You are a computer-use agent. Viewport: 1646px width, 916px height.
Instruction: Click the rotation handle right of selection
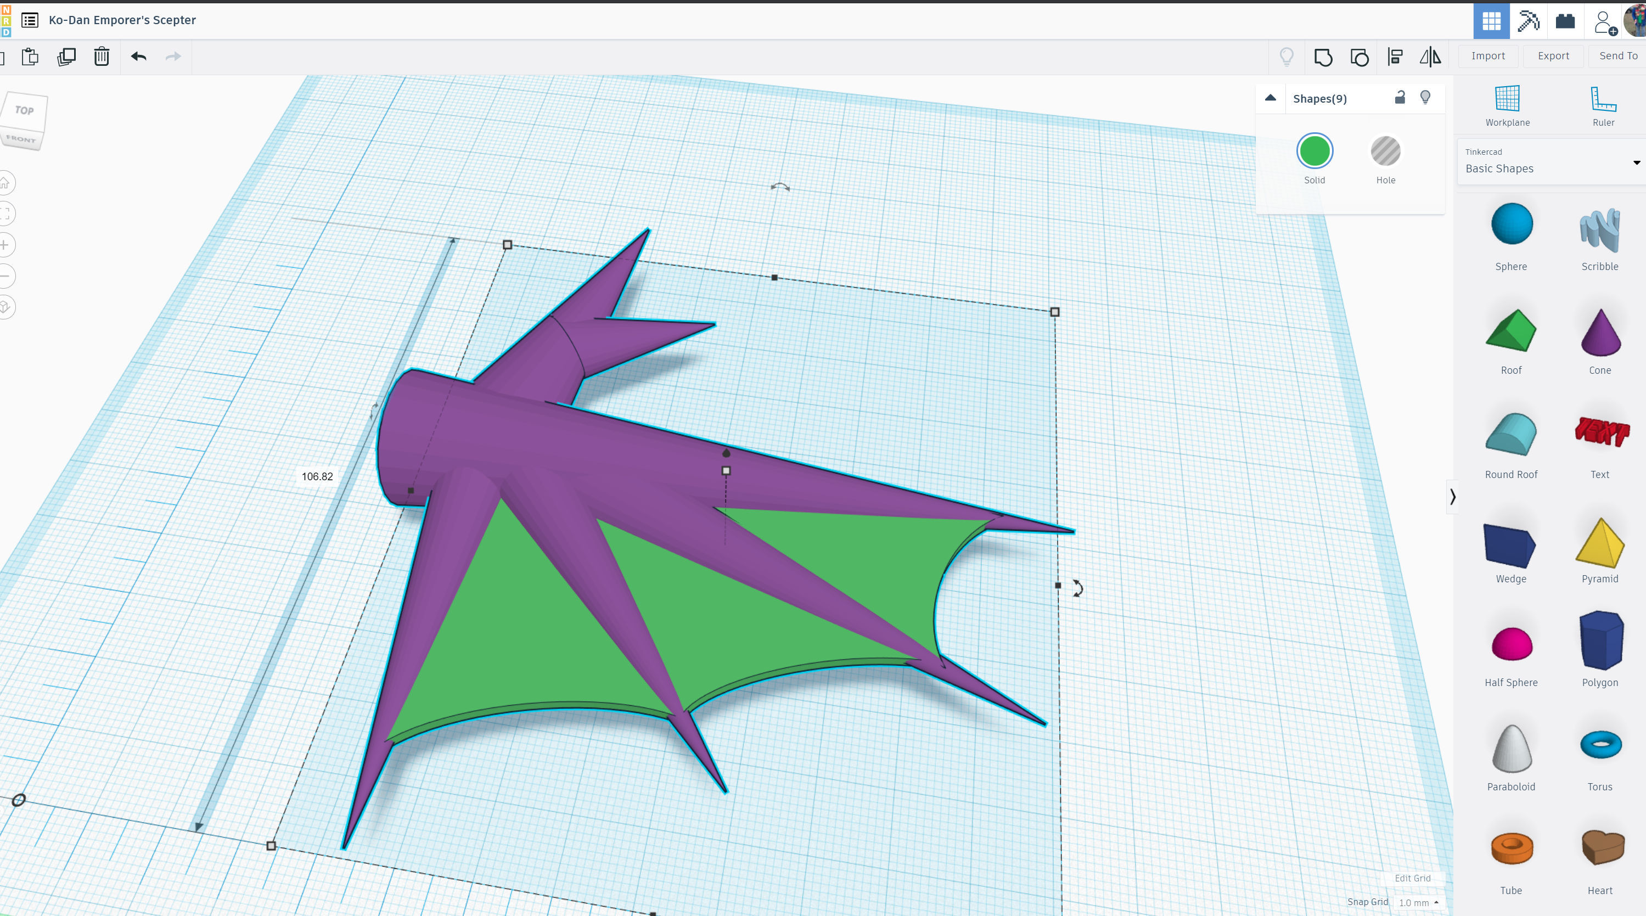coord(1077,588)
